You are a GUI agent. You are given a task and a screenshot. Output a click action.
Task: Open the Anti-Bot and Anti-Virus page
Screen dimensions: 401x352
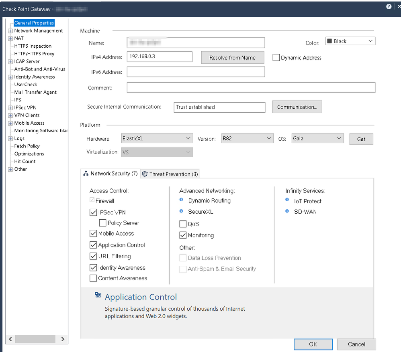(x=40, y=69)
